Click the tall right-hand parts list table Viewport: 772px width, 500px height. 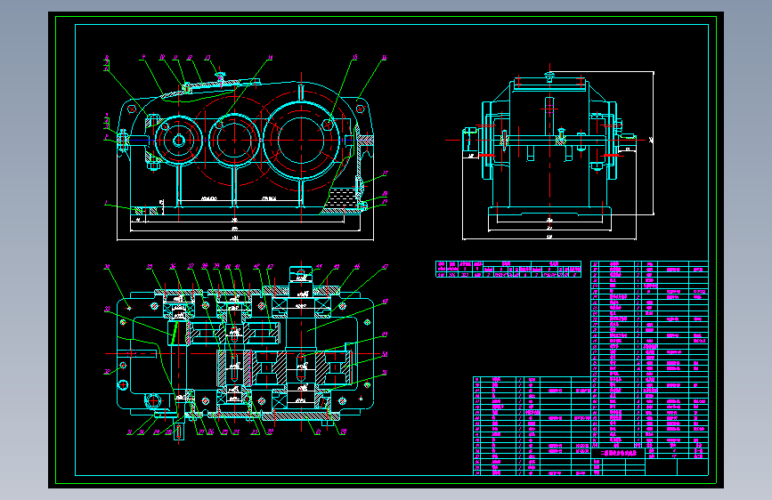(649, 354)
